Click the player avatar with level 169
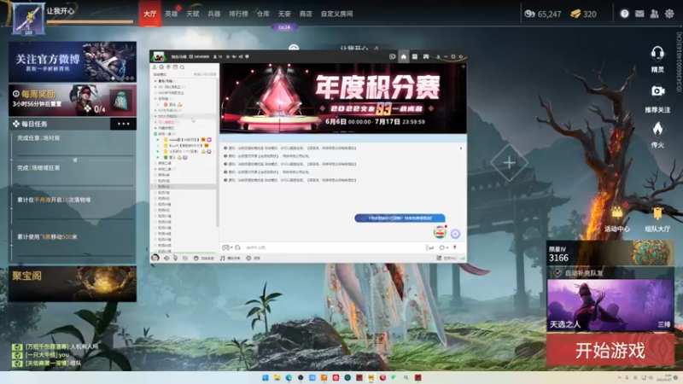This screenshot has width=683, height=384. (x=28, y=19)
